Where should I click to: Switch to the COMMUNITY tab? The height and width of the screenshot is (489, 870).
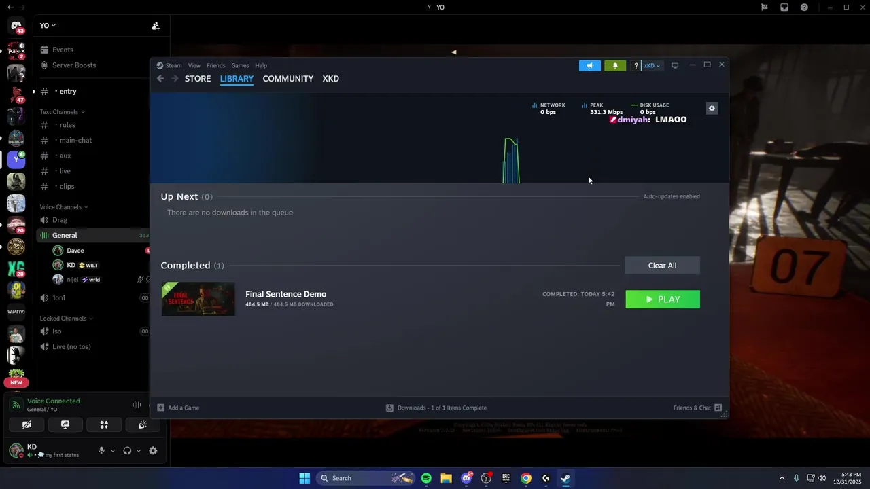288,79
